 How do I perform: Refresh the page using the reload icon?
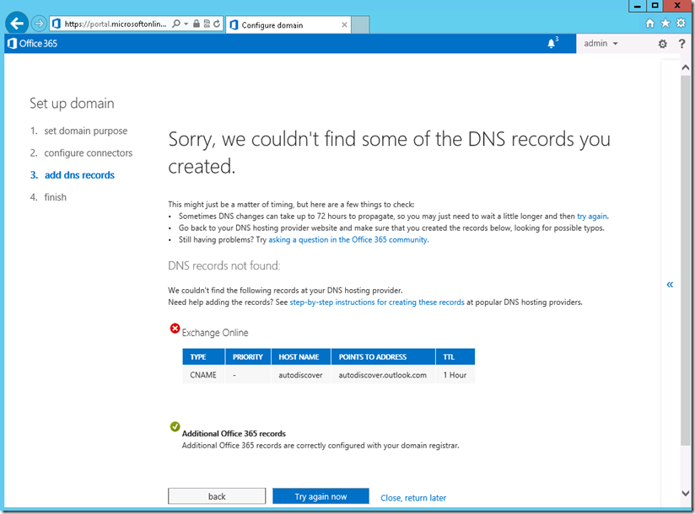[216, 24]
